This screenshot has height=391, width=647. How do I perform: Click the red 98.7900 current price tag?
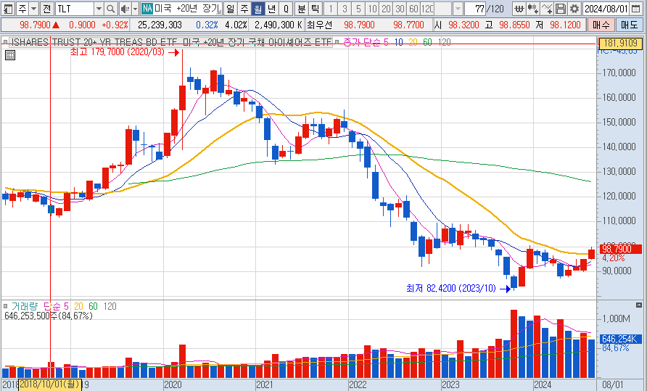coord(620,249)
